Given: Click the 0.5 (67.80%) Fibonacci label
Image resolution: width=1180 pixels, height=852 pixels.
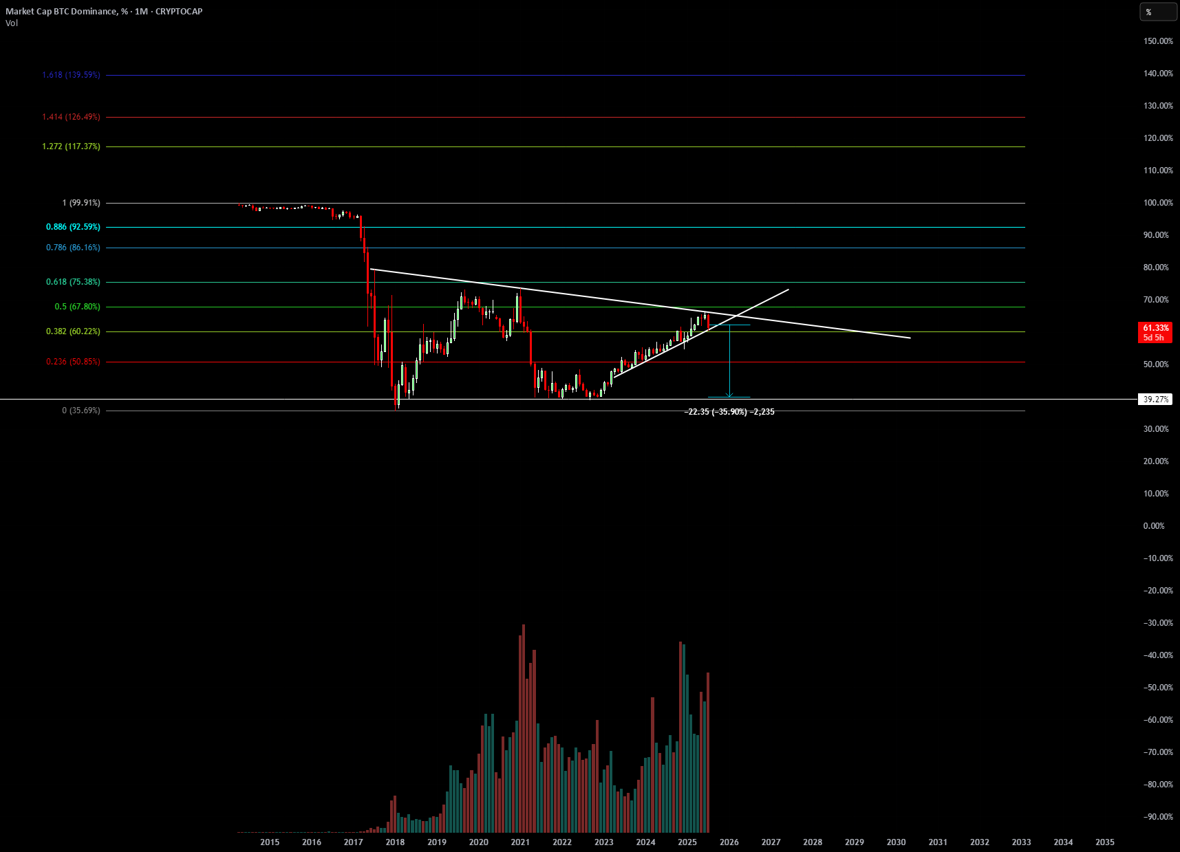Looking at the screenshot, I should pos(78,307).
